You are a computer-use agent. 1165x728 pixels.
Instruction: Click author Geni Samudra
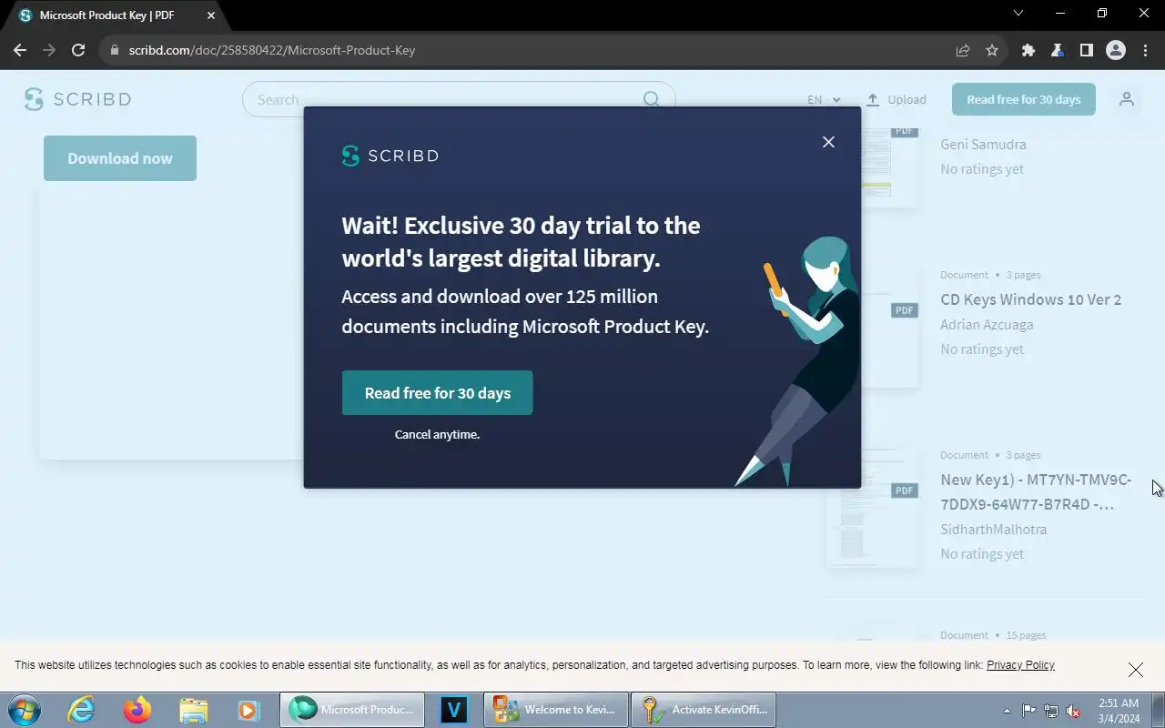[x=983, y=145]
